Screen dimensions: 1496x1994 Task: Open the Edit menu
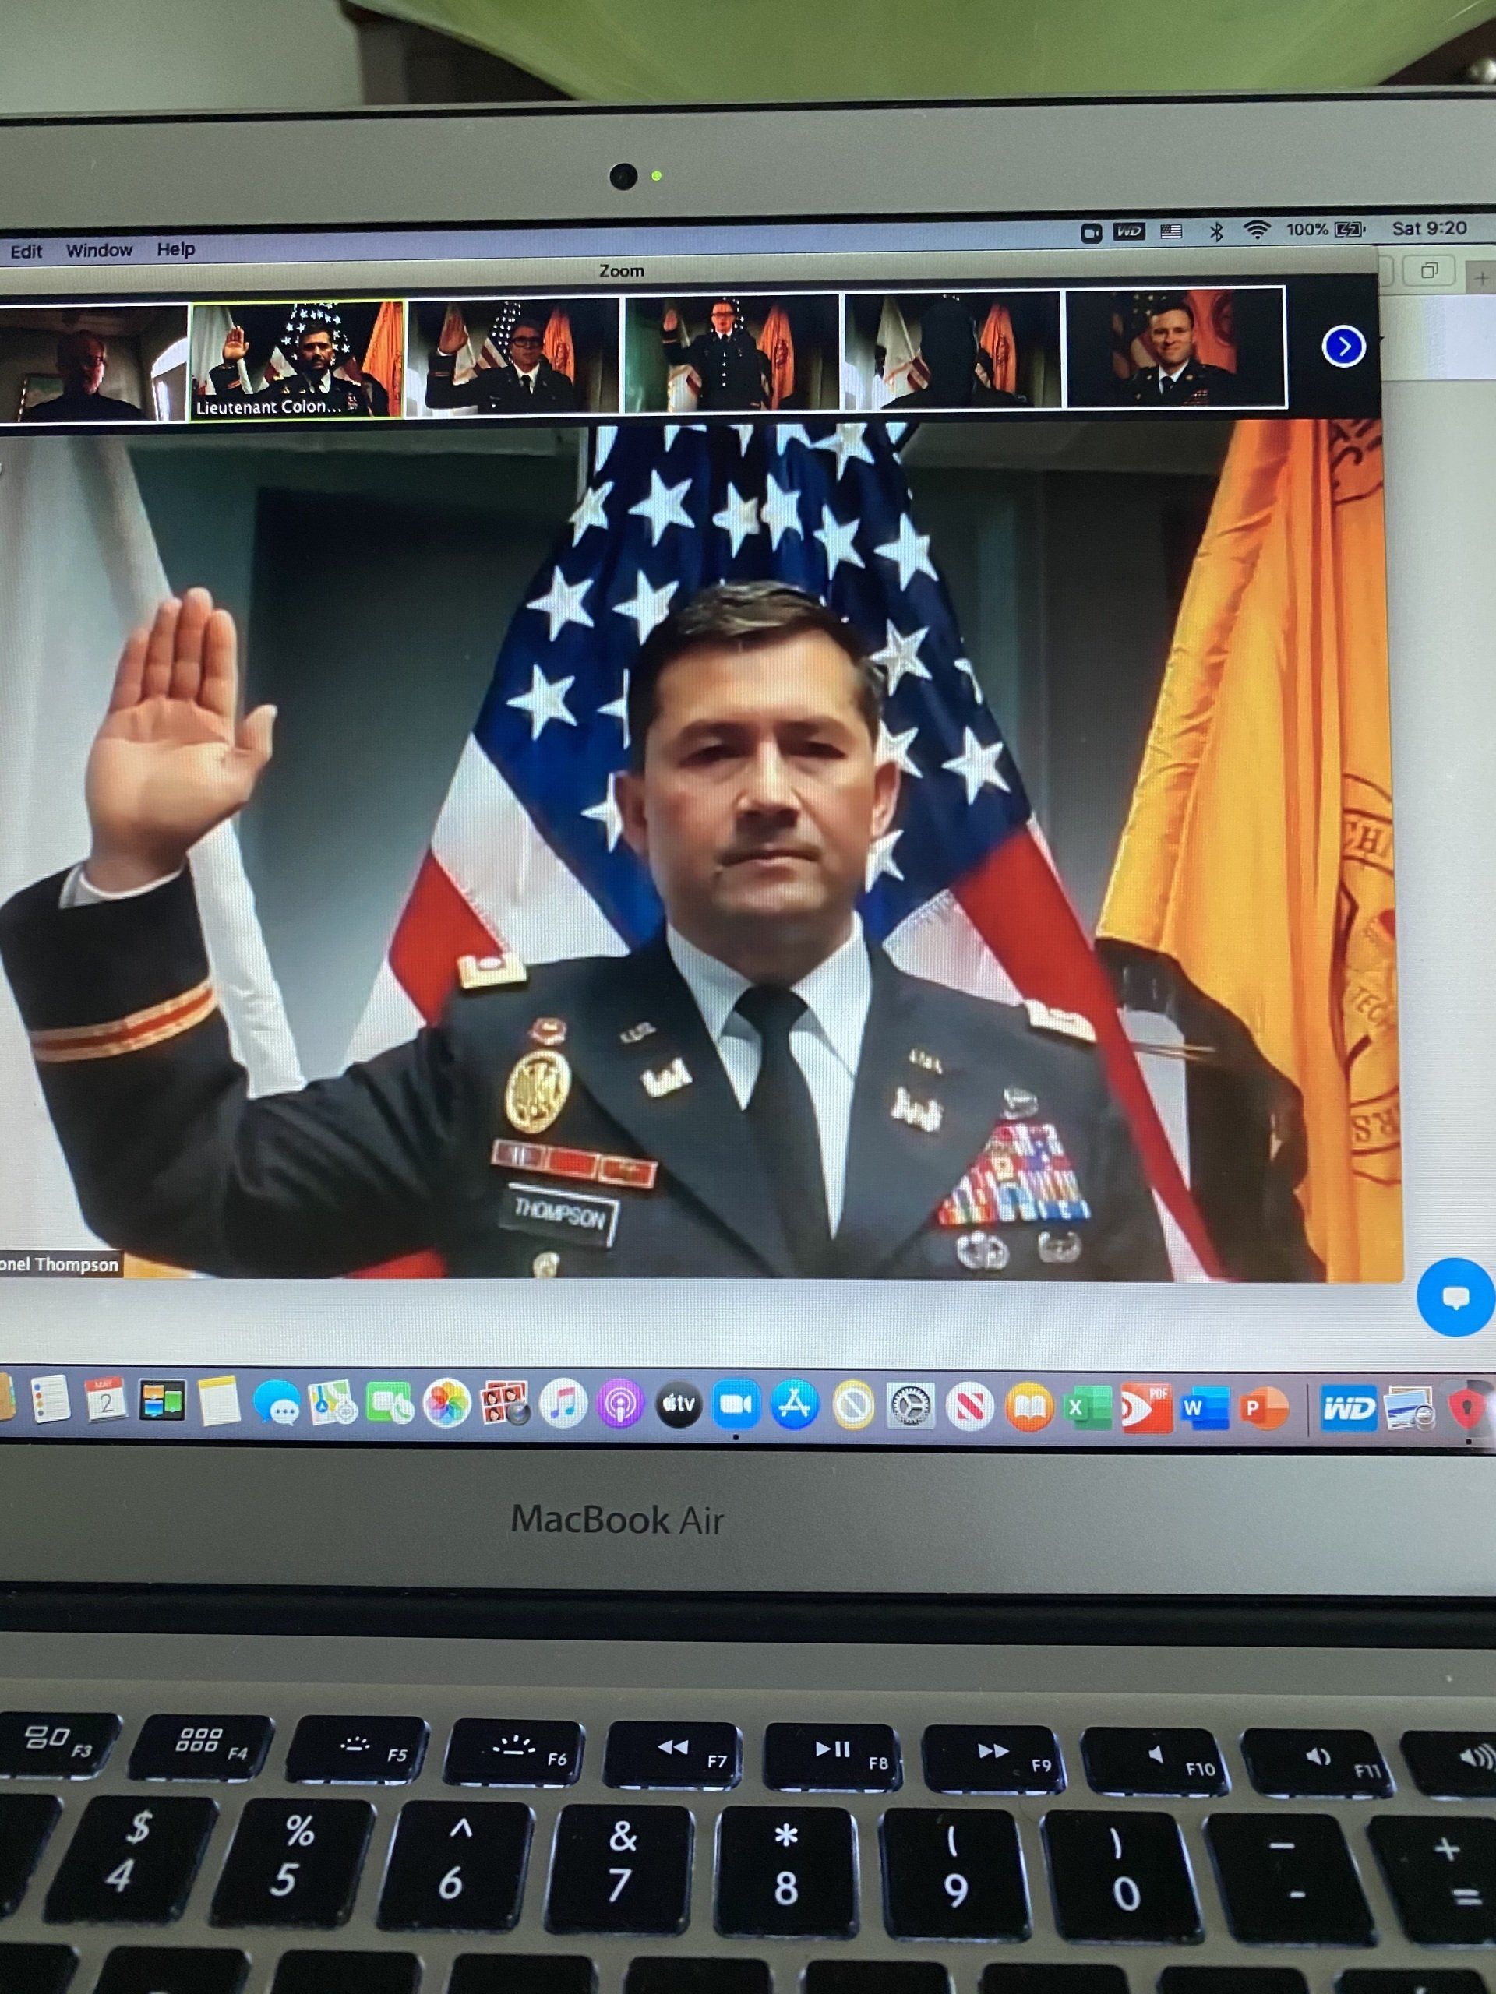26,252
